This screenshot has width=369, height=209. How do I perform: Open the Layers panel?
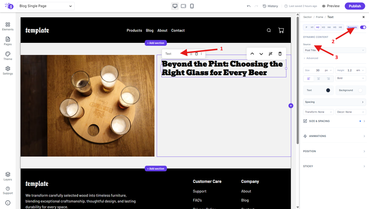[x=8, y=176]
